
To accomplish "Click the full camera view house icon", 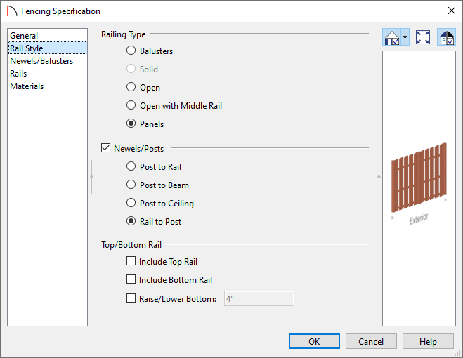I will (x=391, y=37).
